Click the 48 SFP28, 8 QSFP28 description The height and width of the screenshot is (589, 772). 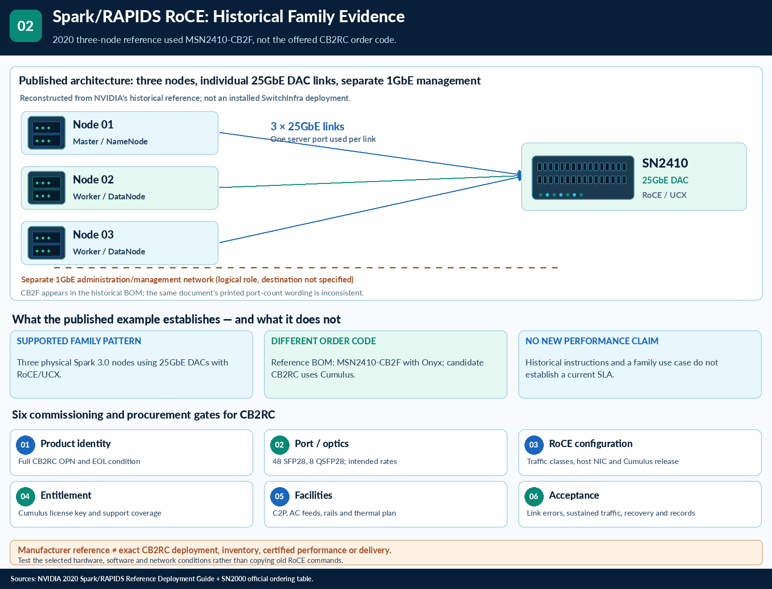[334, 461]
